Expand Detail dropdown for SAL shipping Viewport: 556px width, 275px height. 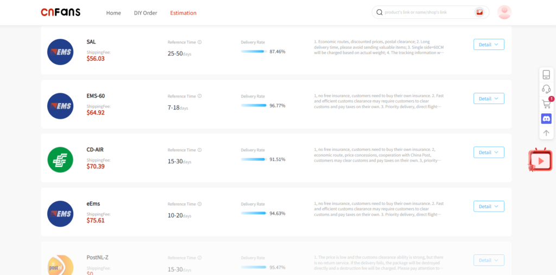coord(489,44)
